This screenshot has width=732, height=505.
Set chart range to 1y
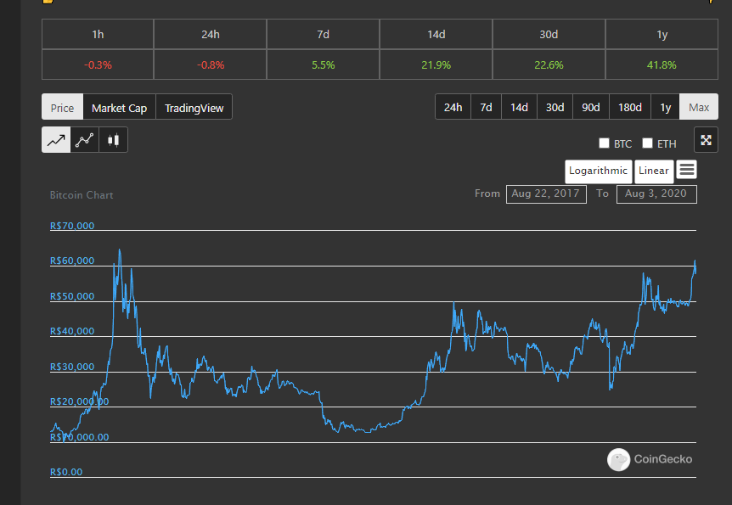click(x=665, y=107)
